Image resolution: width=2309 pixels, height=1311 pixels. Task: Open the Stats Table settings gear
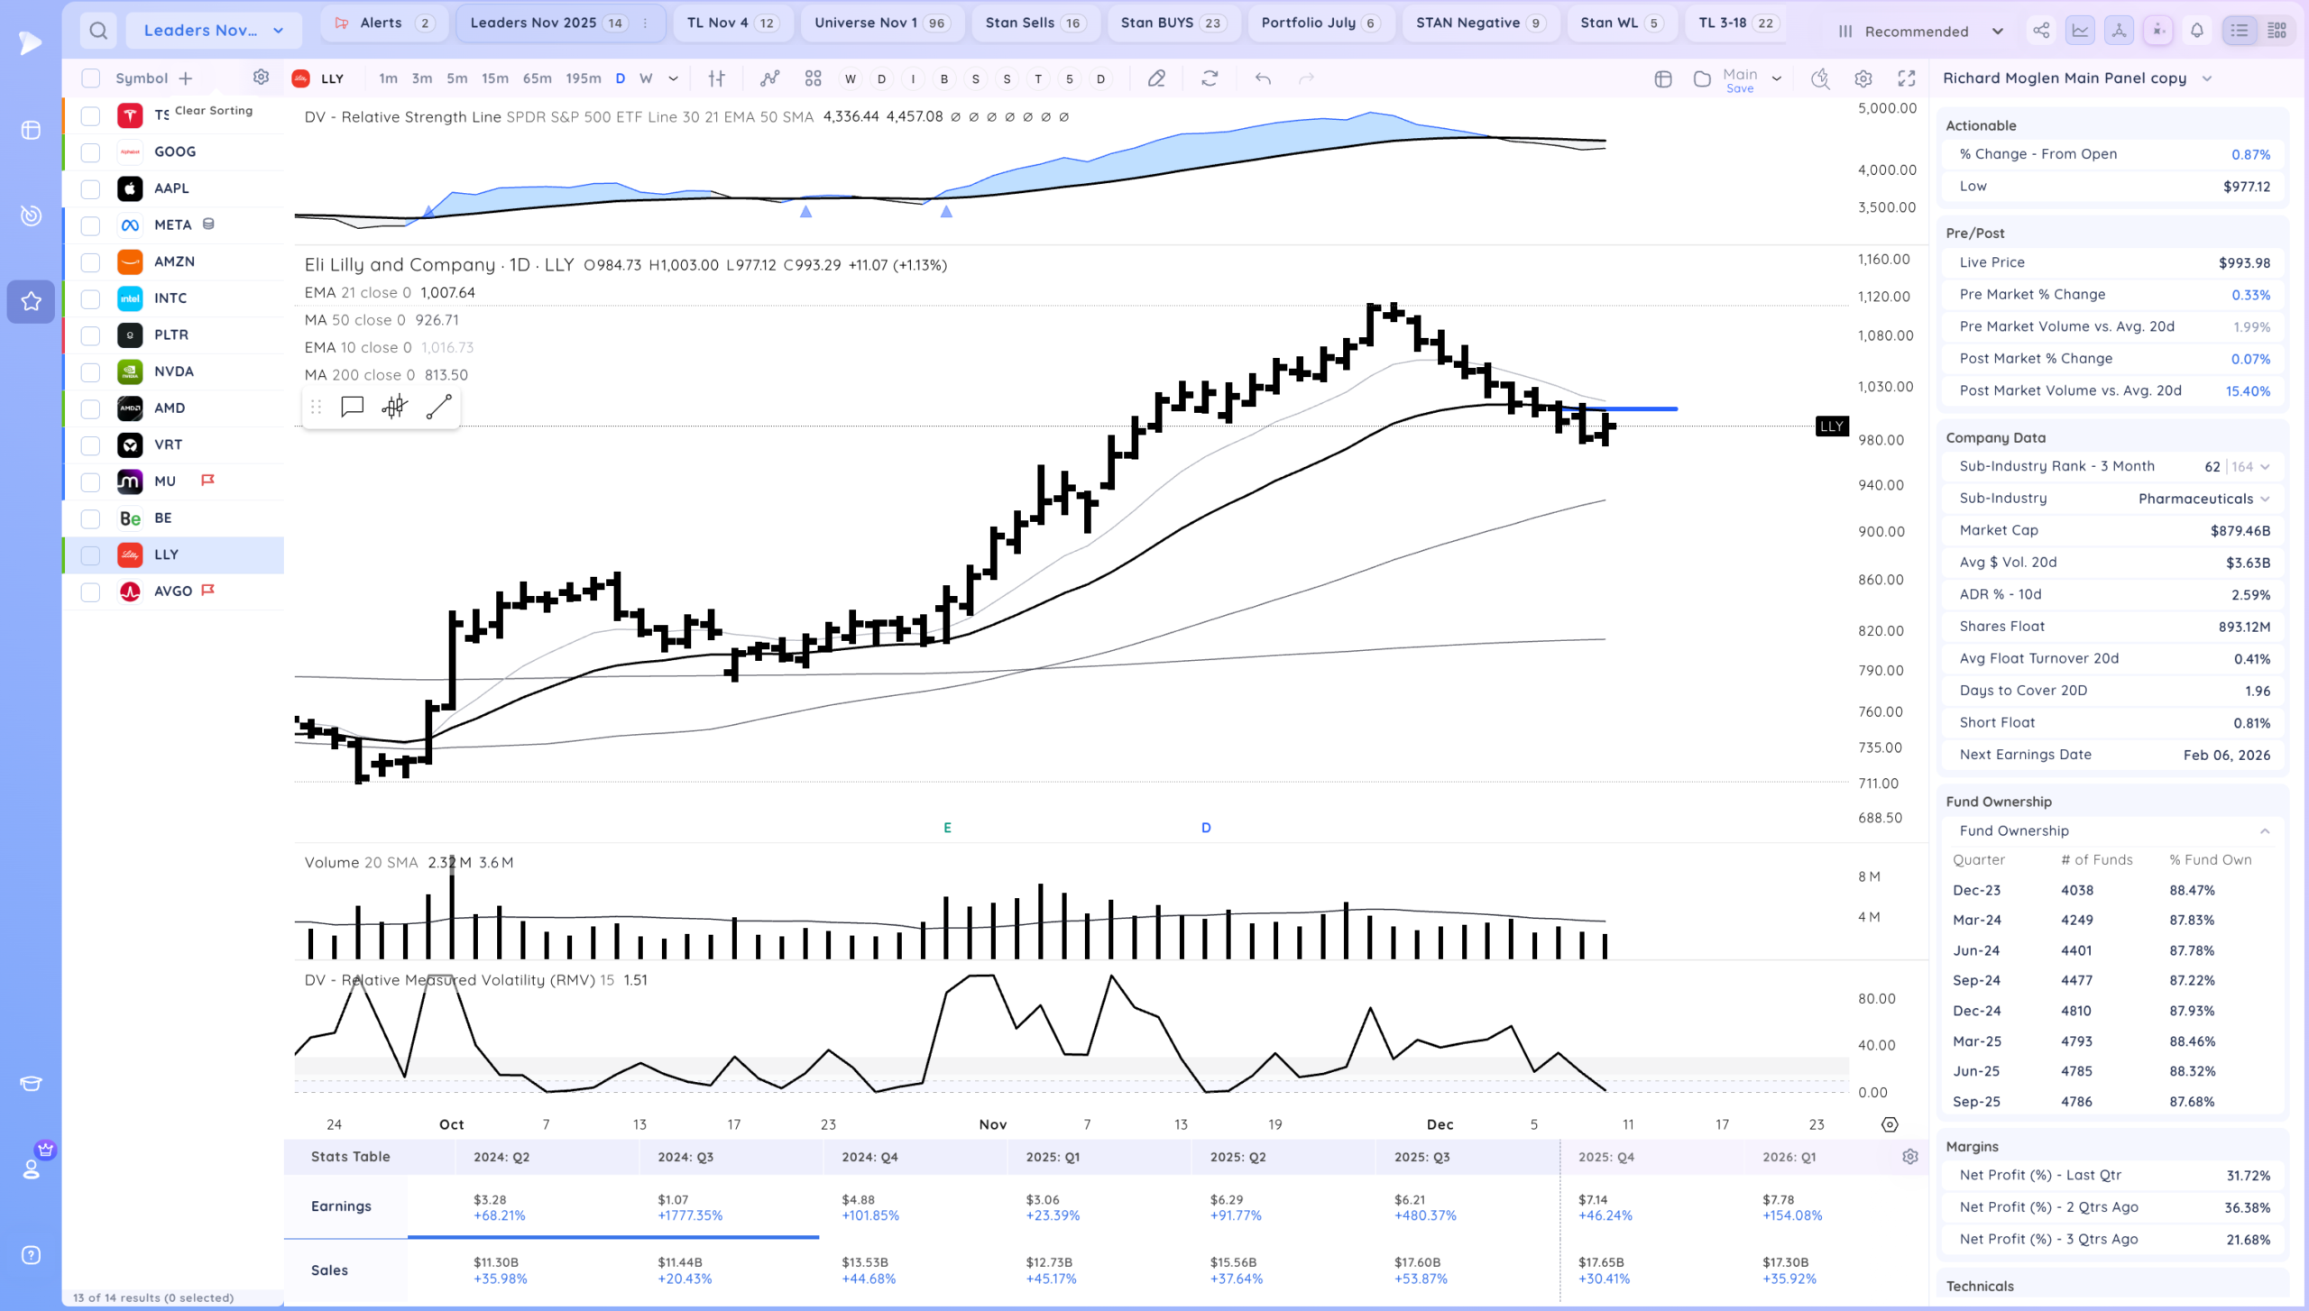[x=1909, y=1156]
